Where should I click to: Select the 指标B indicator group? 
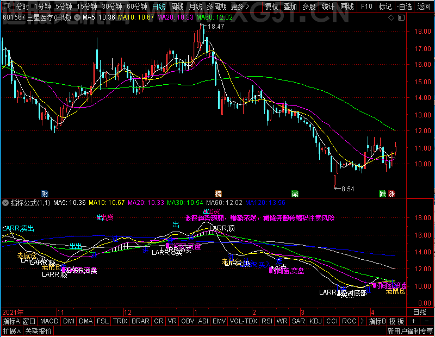(x=377, y=321)
